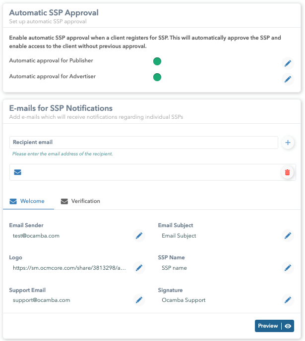Select the test@ocamba.com sender value

36,236
